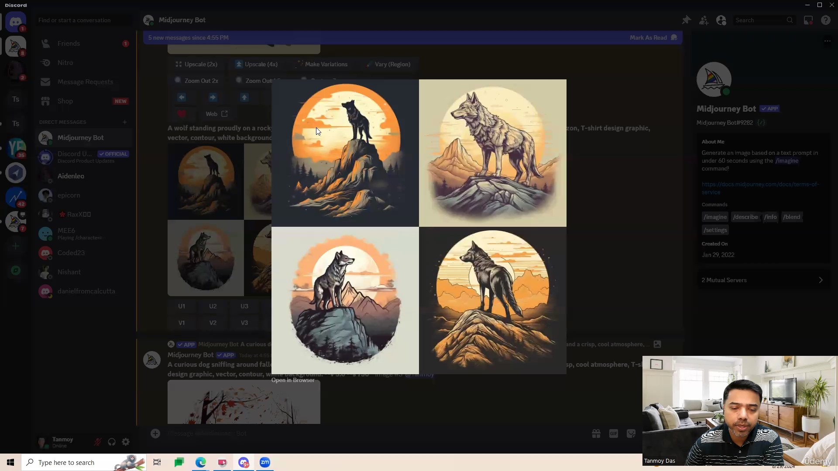Viewport: 838px width, 471px height.
Task: Open the sailboat server icon in sidebar
Action: [x=16, y=46]
